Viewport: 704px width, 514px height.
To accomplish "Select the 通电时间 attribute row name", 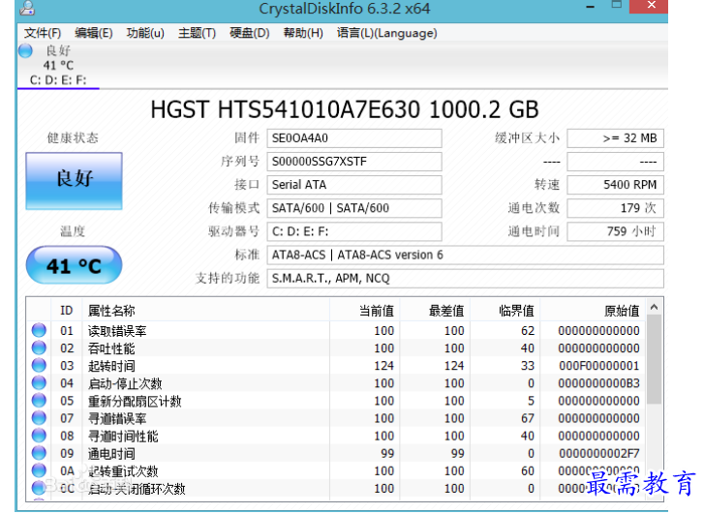I will pyautogui.click(x=111, y=454).
